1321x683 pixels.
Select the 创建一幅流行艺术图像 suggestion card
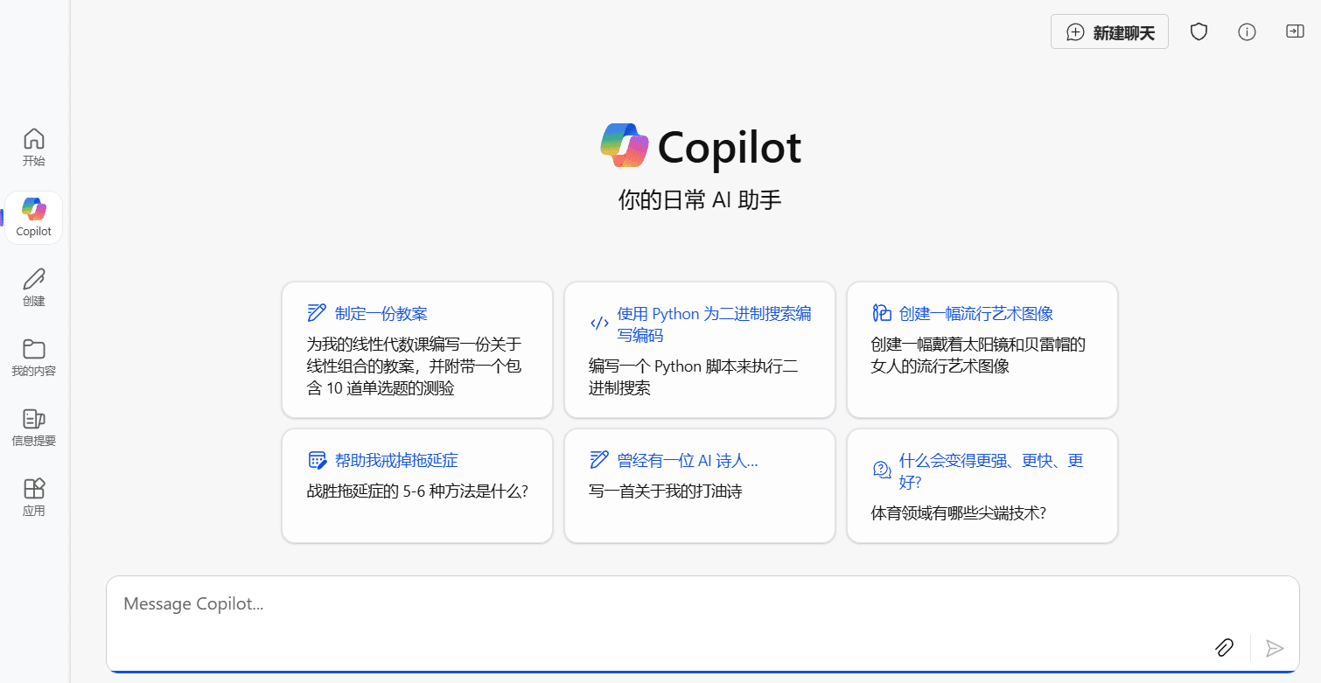pyautogui.click(x=982, y=350)
